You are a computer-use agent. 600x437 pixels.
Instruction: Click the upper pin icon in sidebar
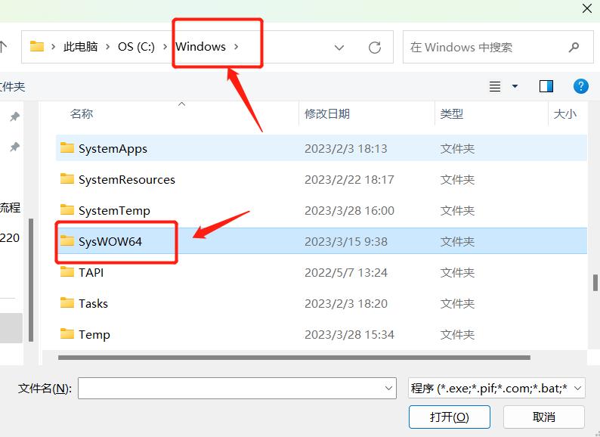(14, 116)
